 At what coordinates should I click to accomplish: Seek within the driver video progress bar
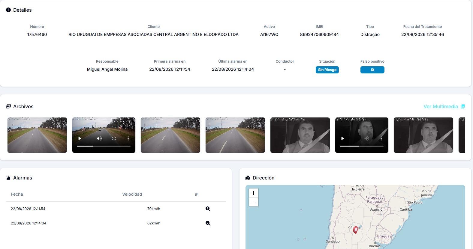(x=362, y=146)
